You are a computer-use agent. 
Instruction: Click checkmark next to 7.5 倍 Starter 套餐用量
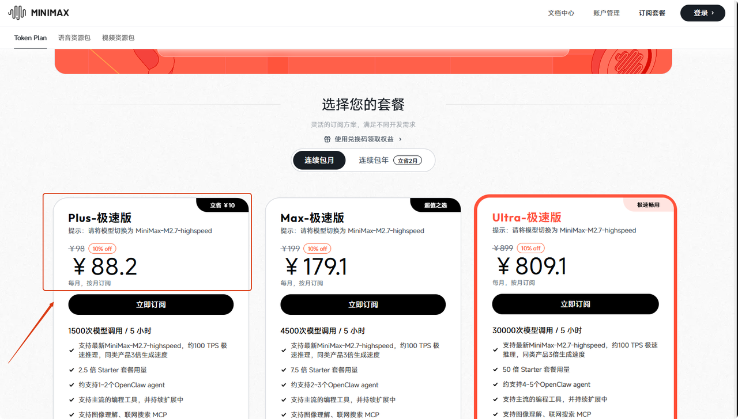pyautogui.click(x=284, y=370)
